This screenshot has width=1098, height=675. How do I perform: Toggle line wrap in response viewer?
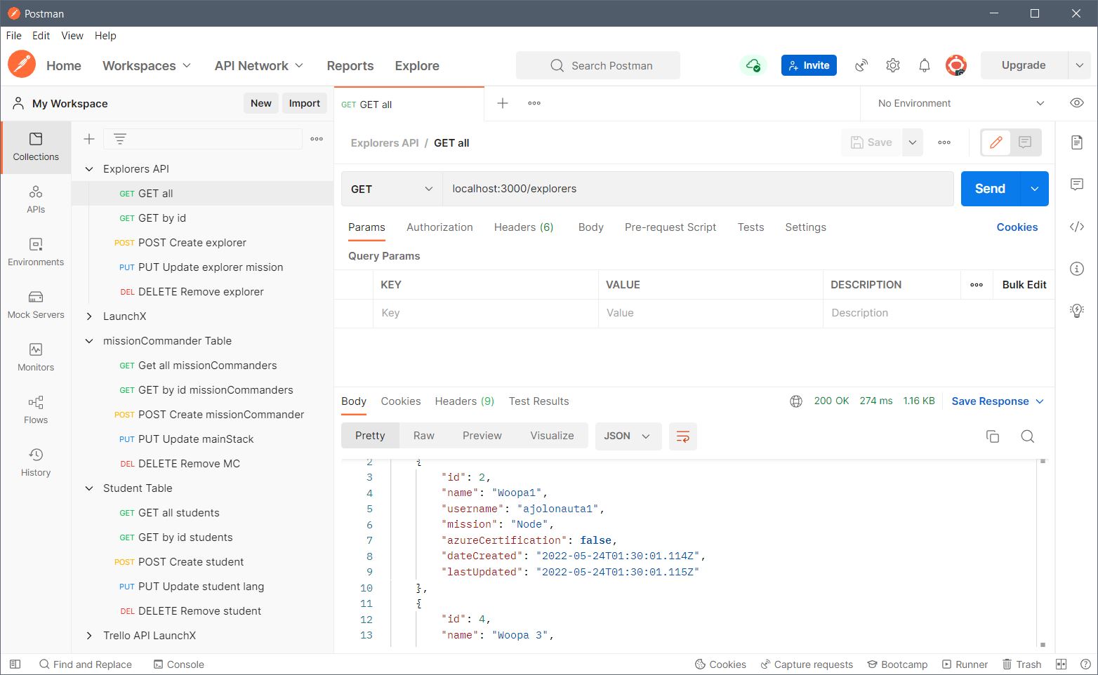click(683, 436)
